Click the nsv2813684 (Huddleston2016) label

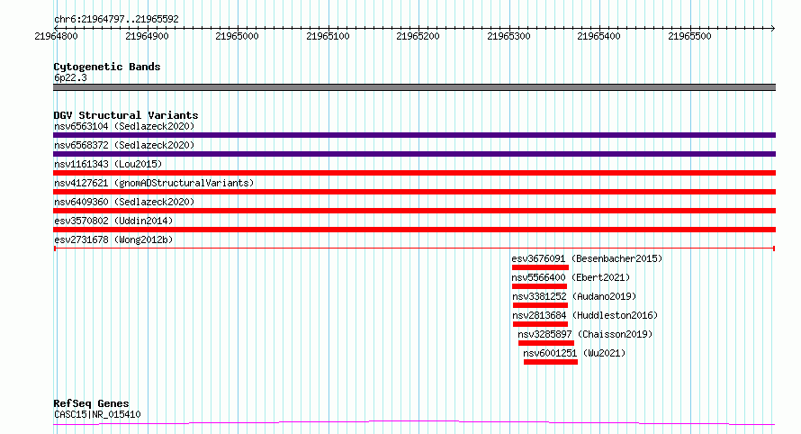click(x=585, y=315)
